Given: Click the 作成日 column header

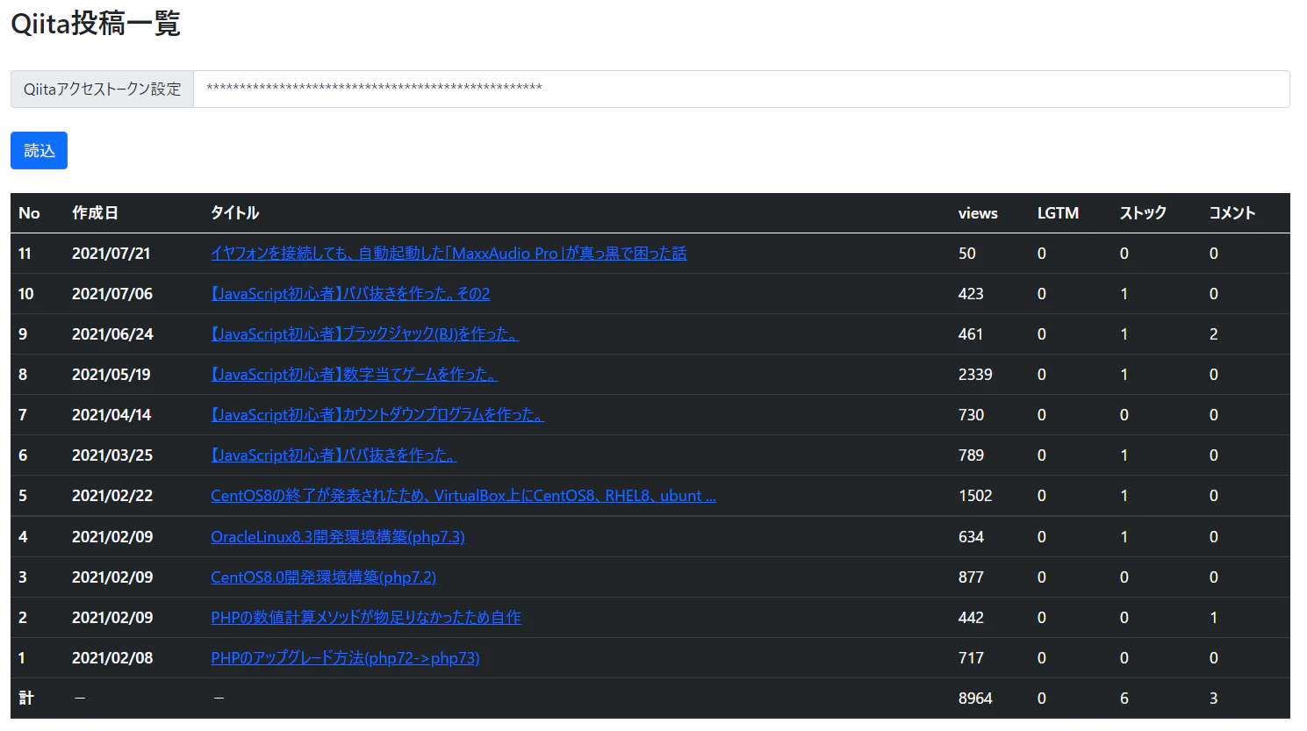Looking at the screenshot, I should 95,213.
